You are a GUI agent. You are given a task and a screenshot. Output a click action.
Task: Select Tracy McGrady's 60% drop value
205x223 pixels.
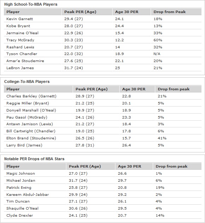[158, 40]
